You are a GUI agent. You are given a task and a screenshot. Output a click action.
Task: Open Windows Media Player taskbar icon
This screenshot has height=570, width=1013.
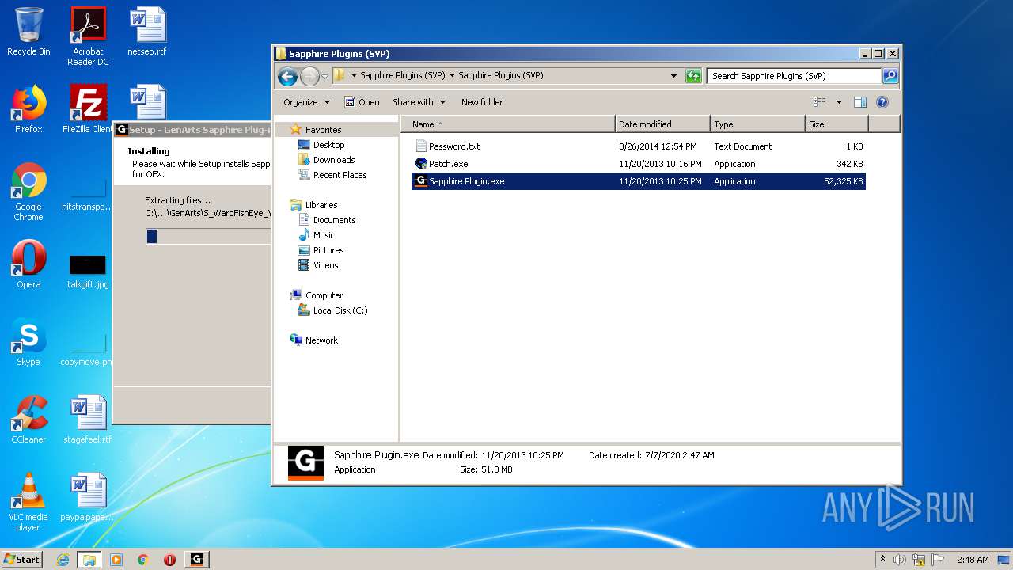(116, 560)
